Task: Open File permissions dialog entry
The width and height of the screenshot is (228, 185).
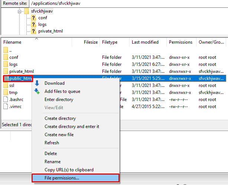Action: click(76, 178)
